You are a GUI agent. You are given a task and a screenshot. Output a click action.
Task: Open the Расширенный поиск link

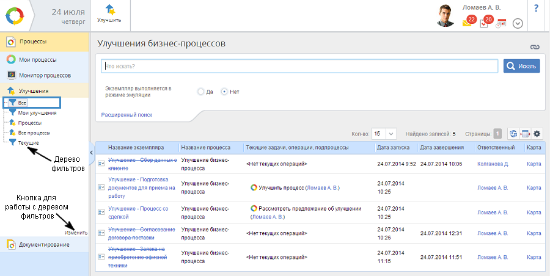tap(127, 115)
